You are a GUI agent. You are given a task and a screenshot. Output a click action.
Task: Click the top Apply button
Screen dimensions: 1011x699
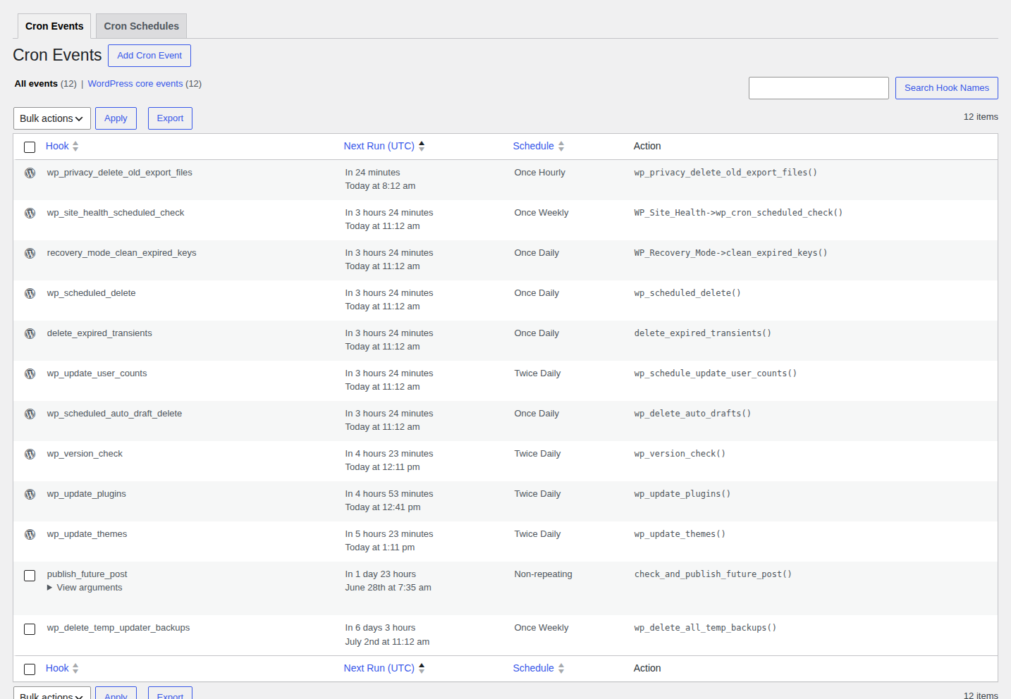coord(116,118)
